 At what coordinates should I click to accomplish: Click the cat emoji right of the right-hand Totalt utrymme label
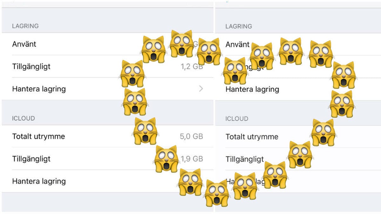coord(323,133)
